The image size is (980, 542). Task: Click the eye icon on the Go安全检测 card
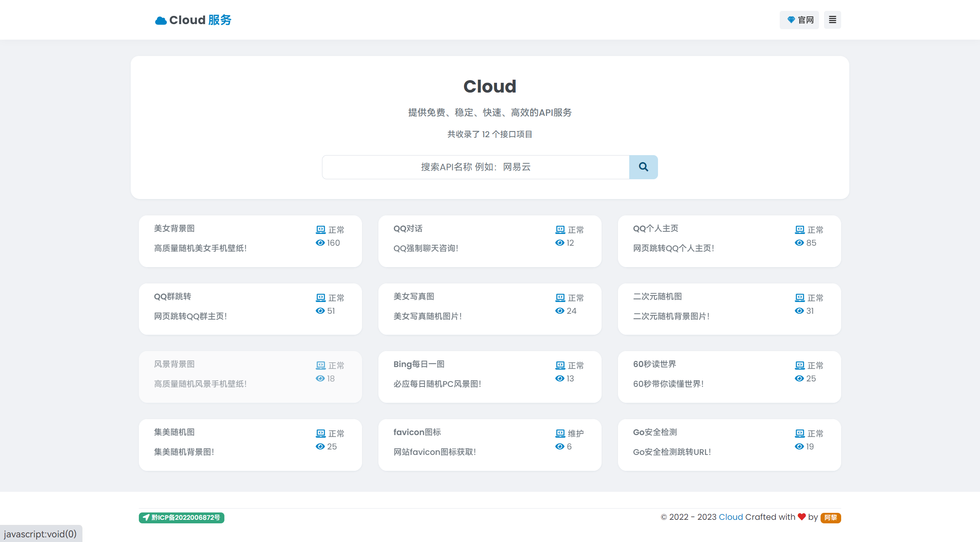[799, 447]
